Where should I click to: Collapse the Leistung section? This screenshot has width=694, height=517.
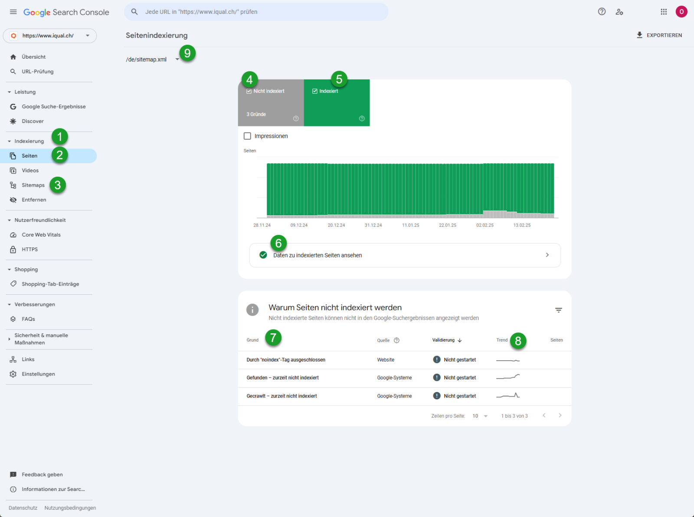click(9, 92)
